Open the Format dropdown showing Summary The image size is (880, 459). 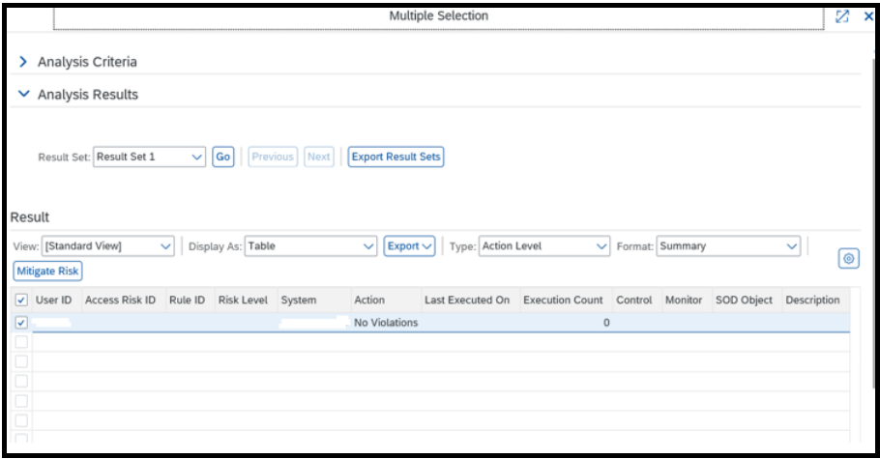pyautogui.click(x=728, y=245)
